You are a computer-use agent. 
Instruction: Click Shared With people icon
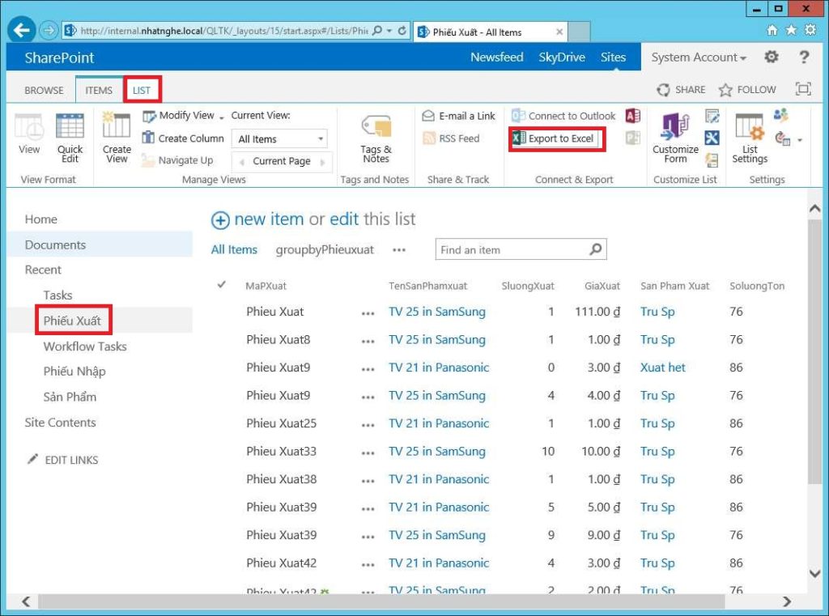coord(780,115)
